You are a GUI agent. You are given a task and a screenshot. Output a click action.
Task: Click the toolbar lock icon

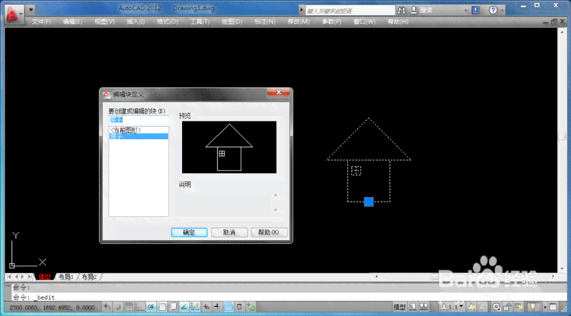point(507,307)
